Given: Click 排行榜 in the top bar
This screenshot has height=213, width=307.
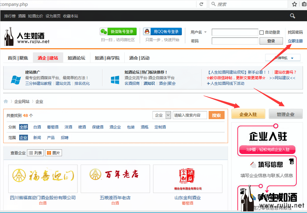Looking at the screenshot, I should click(x=10, y=16).
